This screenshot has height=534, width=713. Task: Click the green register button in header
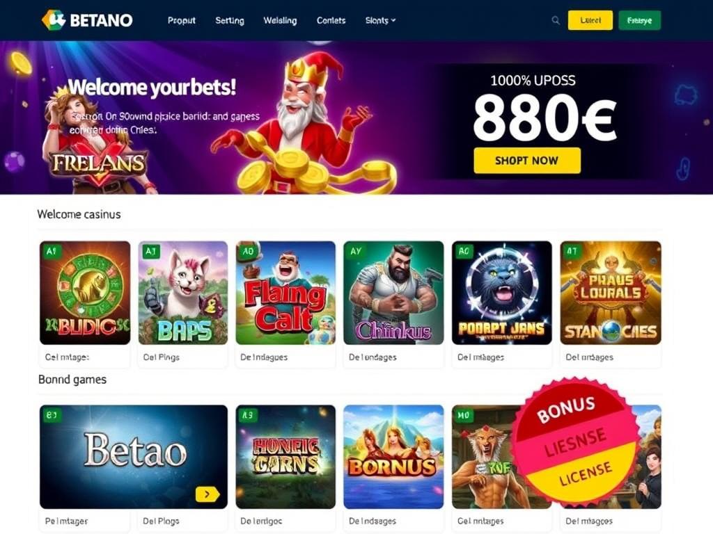coord(639,20)
